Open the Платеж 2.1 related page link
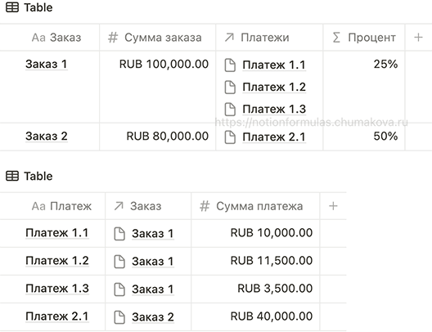This screenshot has height=332, width=432. click(274, 137)
